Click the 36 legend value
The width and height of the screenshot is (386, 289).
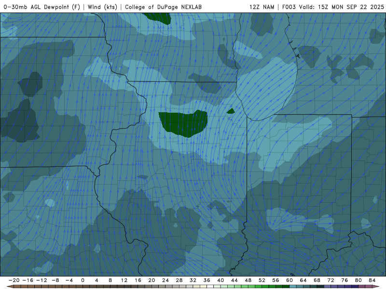207,280
